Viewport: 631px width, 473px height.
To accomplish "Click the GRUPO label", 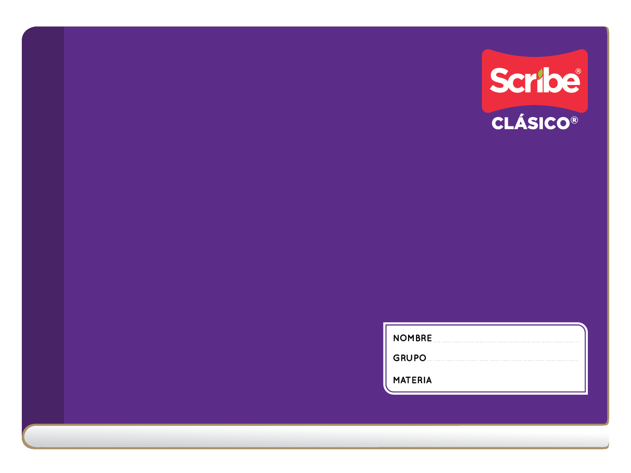I will [x=409, y=358].
